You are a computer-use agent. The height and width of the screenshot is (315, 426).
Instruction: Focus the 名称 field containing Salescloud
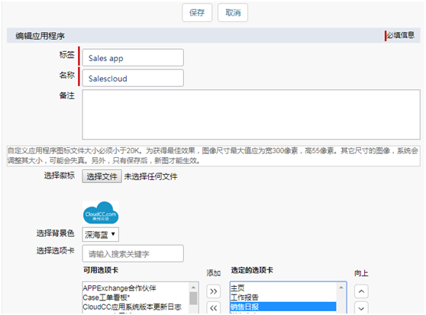(x=133, y=78)
